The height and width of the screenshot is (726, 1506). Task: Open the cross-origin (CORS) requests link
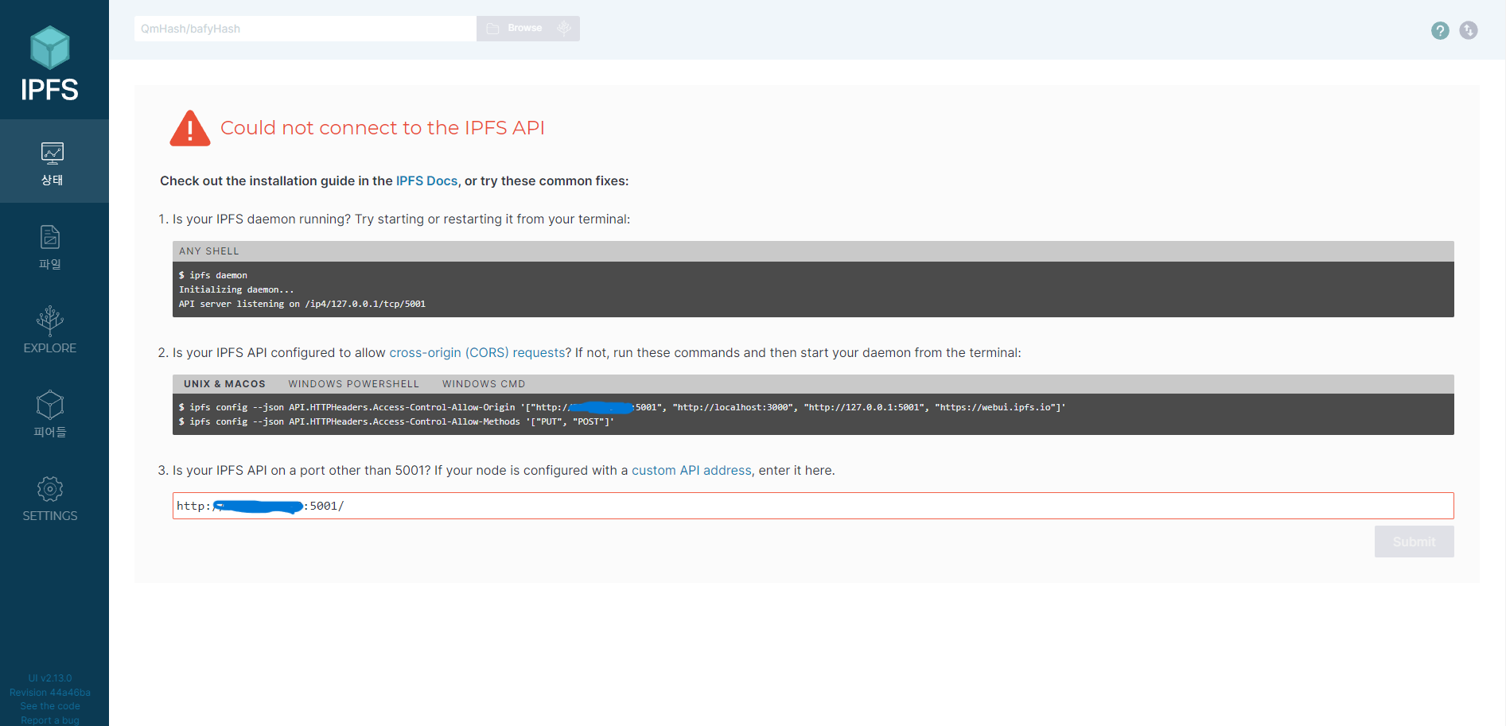tap(477, 352)
